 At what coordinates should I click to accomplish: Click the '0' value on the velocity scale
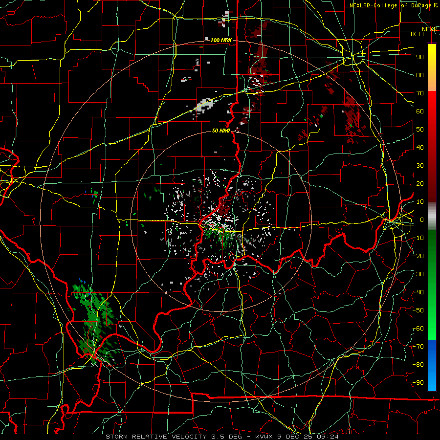pyautogui.click(x=421, y=220)
